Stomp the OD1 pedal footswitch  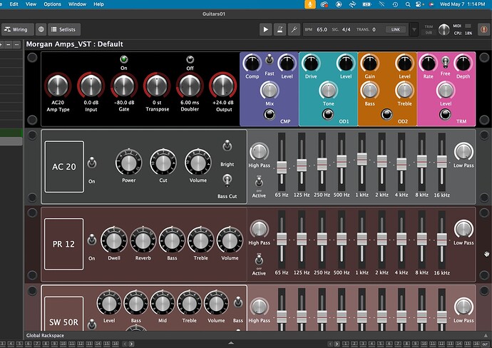[x=327, y=115]
